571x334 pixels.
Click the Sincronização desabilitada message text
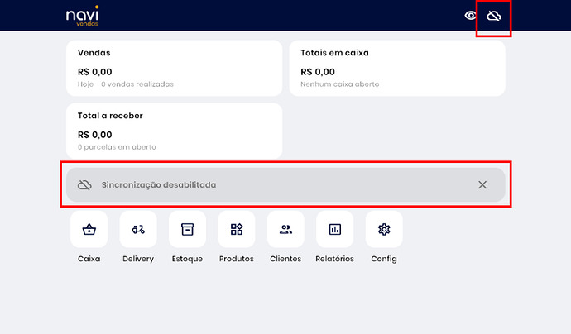(158, 185)
